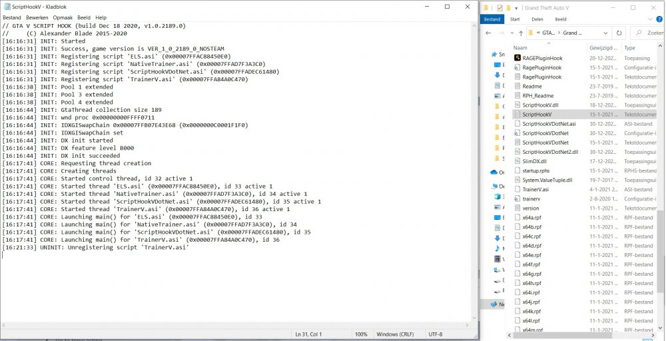
Task: Select the RAGEPluginHook application icon
Action: pos(517,58)
